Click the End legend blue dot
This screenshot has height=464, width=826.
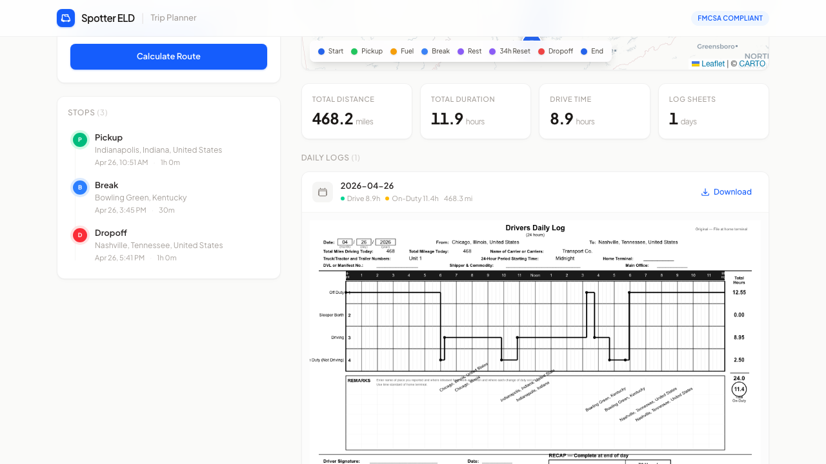tap(584, 52)
